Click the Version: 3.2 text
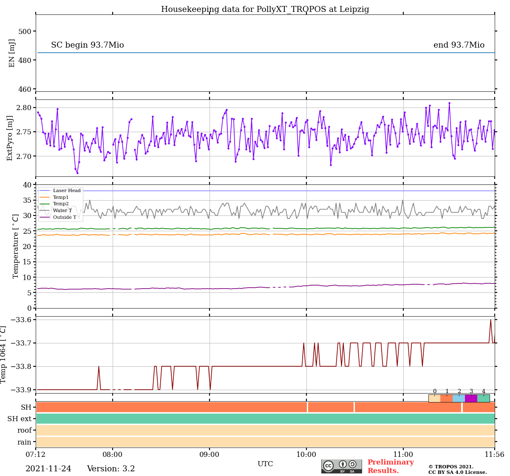 (x=111, y=469)
